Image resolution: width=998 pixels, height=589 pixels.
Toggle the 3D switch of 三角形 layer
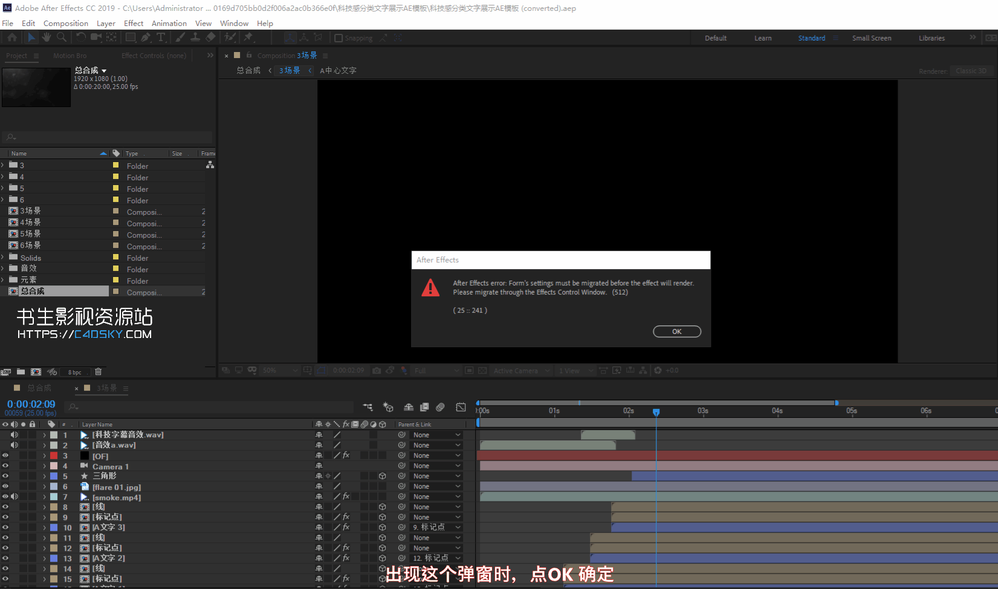tap(382, 477)
